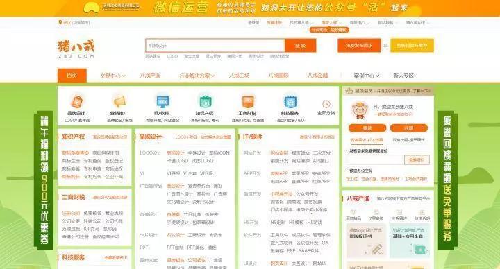This screenshot has width=500, height=269.
Task: Open the 八戒严选 nav item
Action: [150, 76]
